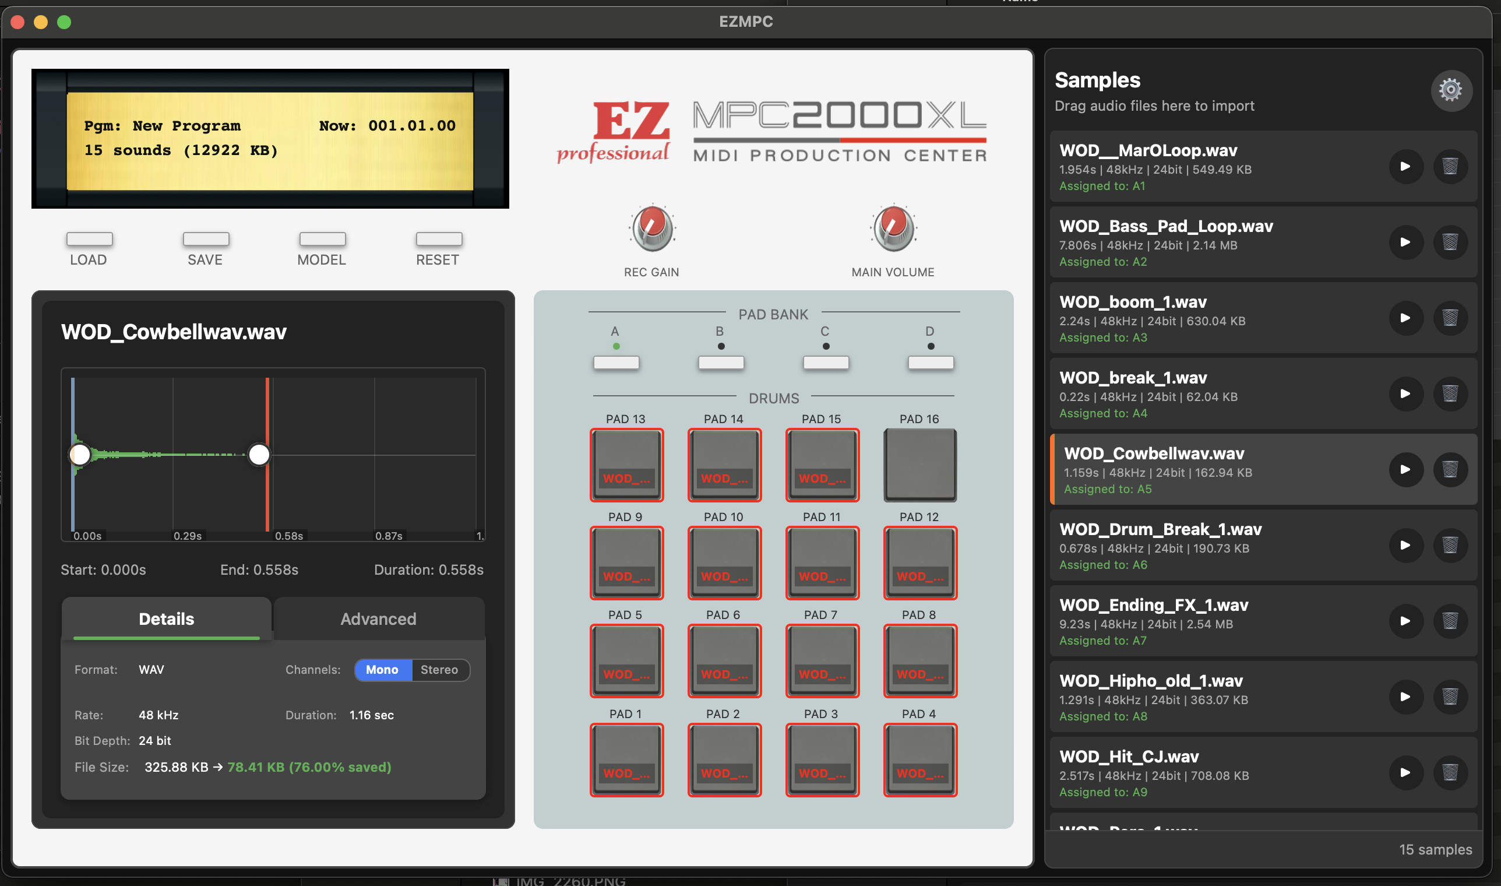This screenshot has height=886, width=1501.
Task: Click the REC GAIN knob
Action: tap(653, 228)
